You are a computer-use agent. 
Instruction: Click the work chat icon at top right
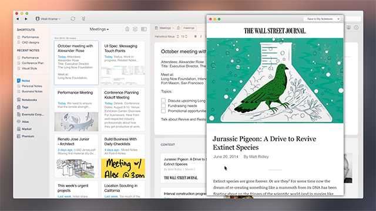coord(348,28)
